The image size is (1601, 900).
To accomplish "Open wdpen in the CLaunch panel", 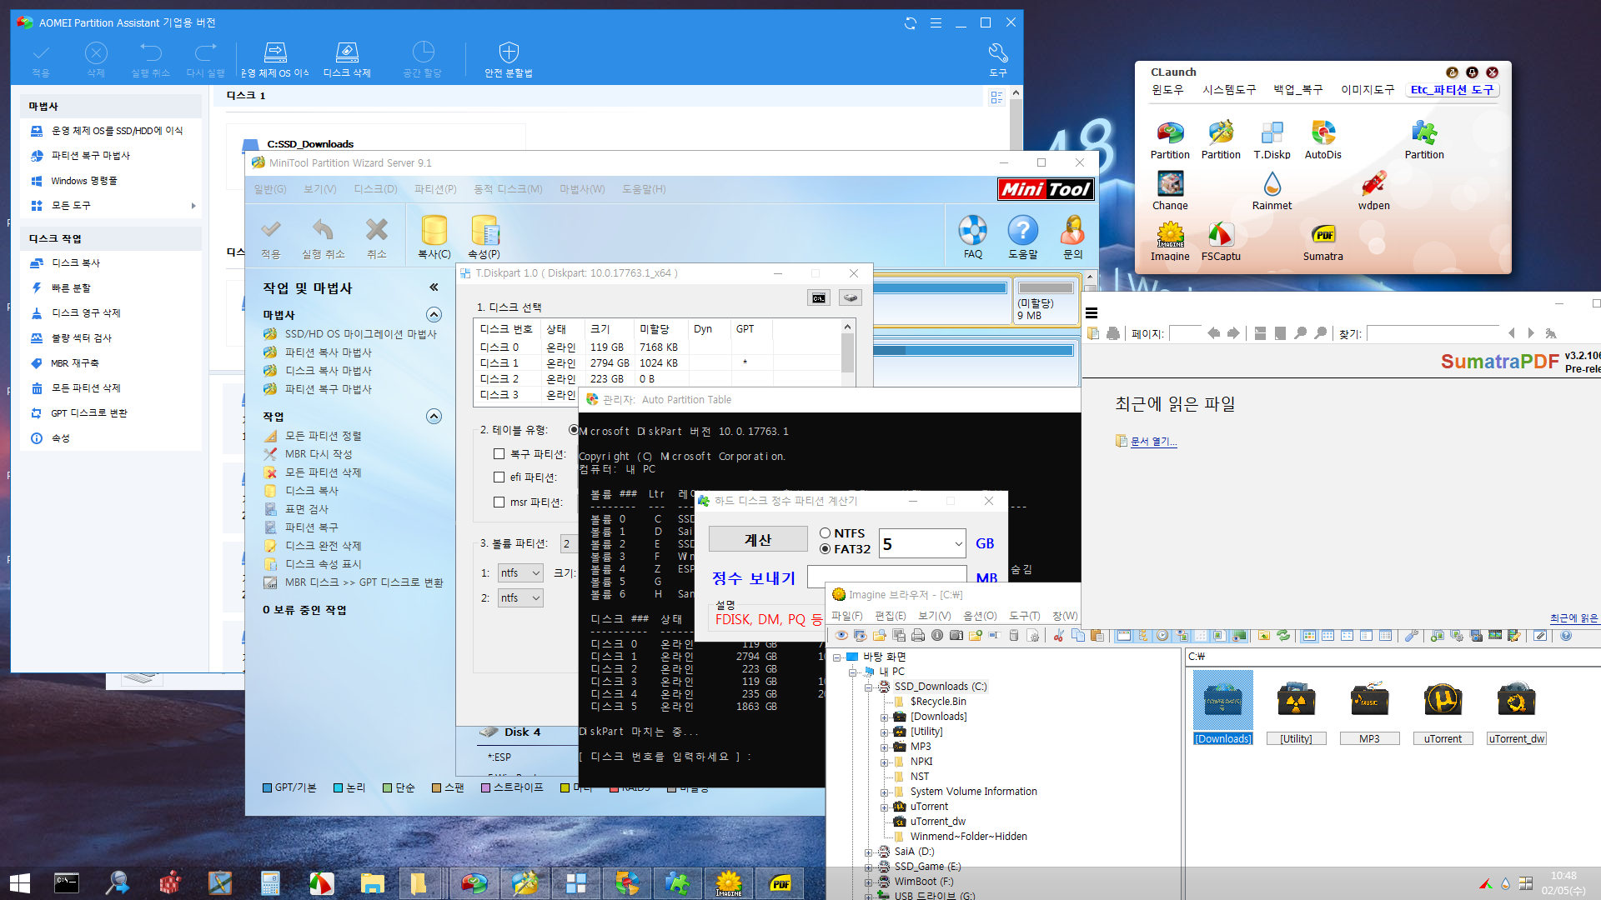I will [x=1373, y=190].
